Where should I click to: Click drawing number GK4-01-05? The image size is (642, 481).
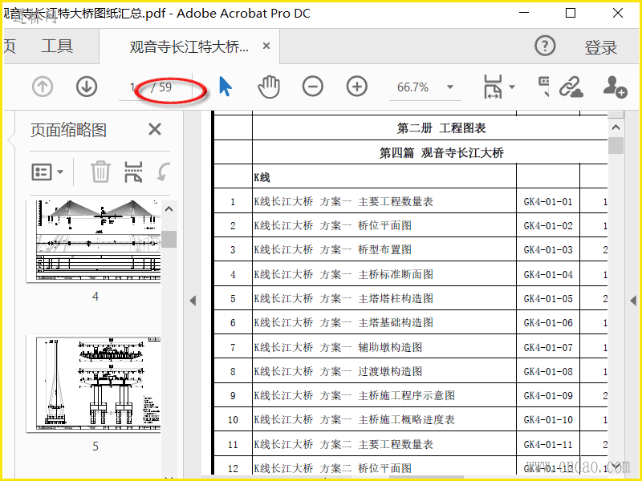(x=548, y=299)
